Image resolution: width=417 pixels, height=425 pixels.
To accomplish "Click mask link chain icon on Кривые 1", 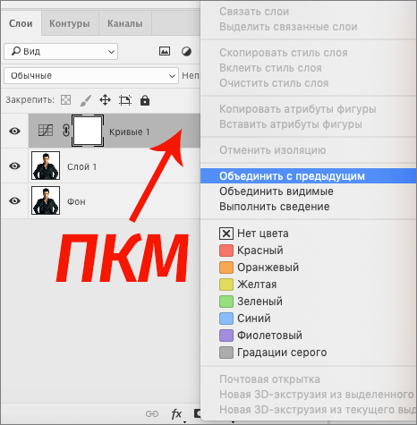I will coord(66,131).
